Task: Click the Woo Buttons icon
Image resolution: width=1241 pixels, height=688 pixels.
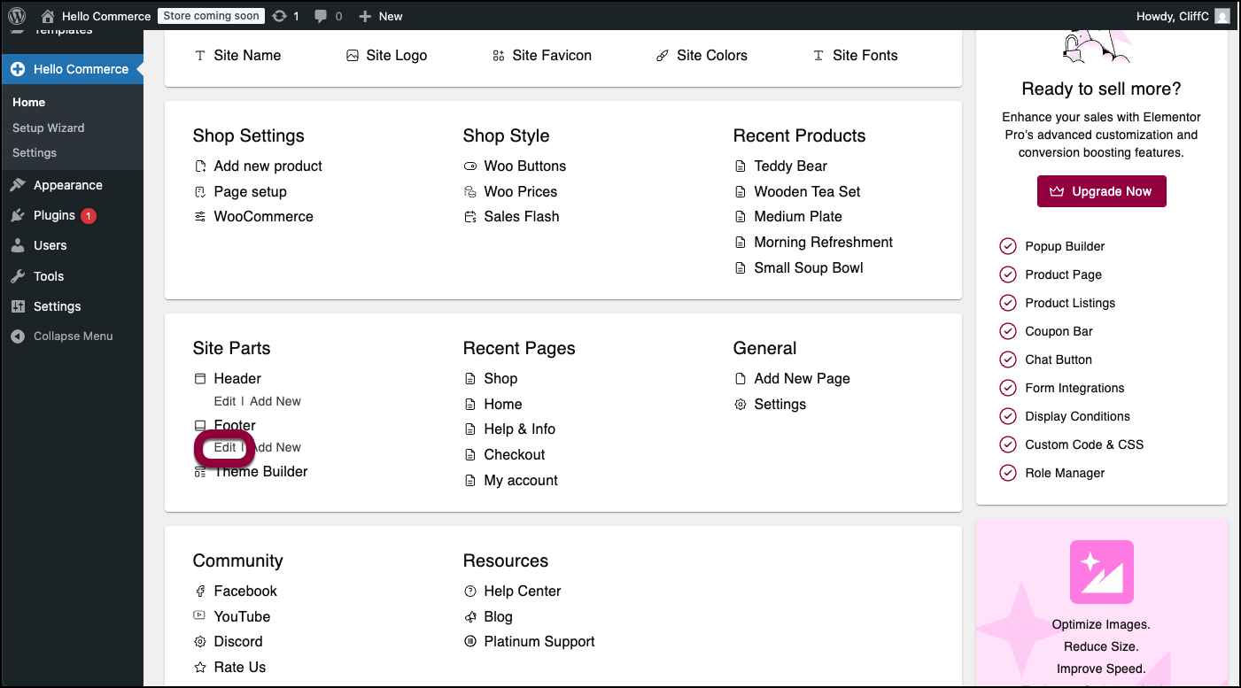Action: pos(470,166)
